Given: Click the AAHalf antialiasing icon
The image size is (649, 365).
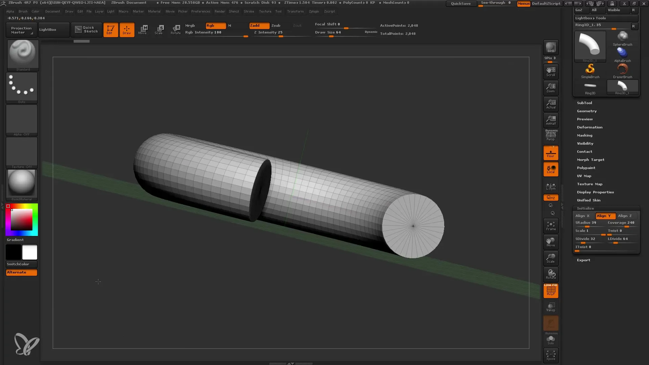Looking at the screenshot, I should click(x=551, y=120).
